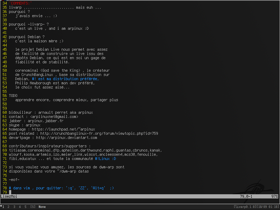Click the 'c'est un live , and i am arpinux' line
This screenshot has height=210, width=280.
[52, 29]
